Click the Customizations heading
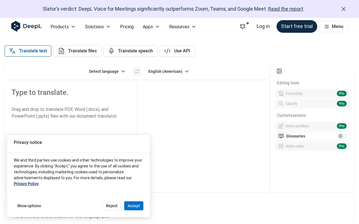 click(x=291, y=115)
